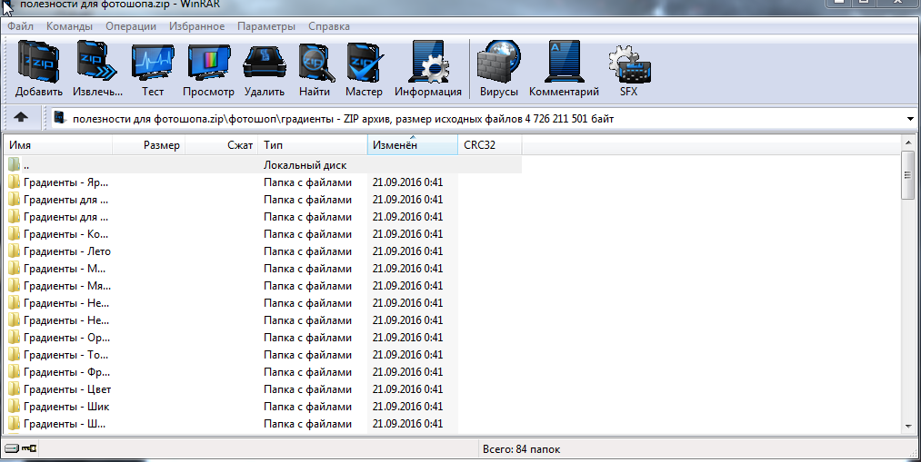The width and height of the screenshot is (921, 462).
Task: Sort by the Изменён column header
Action: click(x=413, y=145)
